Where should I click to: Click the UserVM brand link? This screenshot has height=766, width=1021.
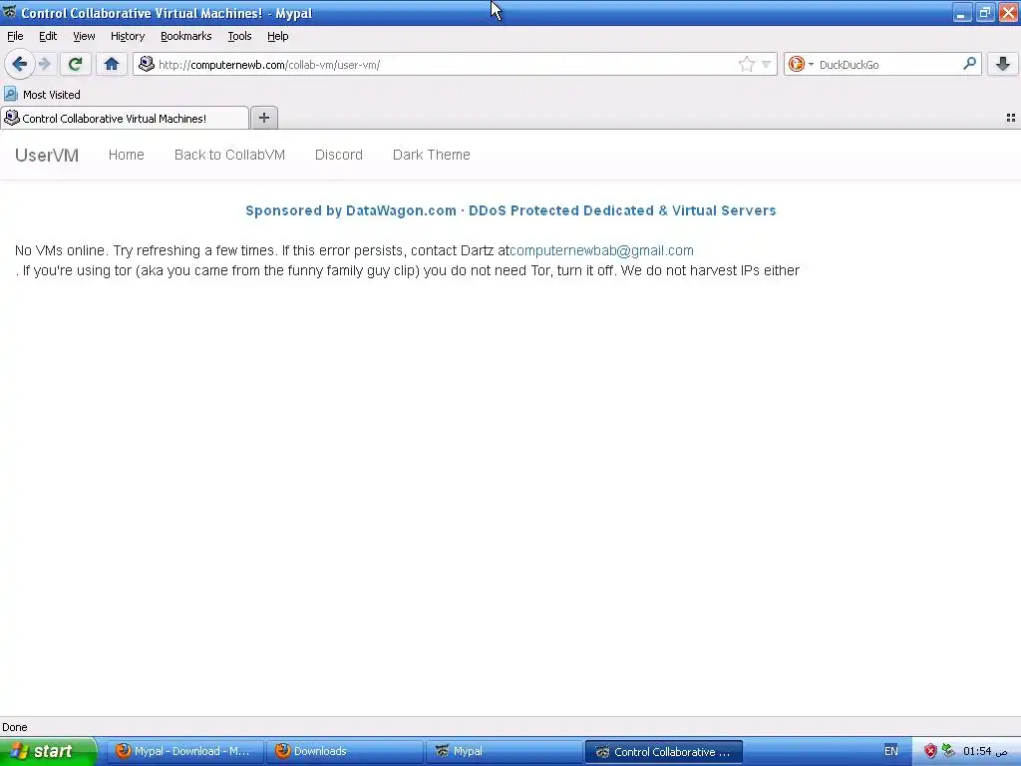point(47,155)
